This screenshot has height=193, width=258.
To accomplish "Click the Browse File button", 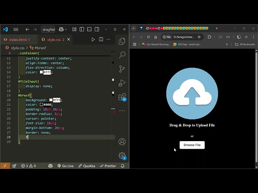I will [x=192, y=145].
